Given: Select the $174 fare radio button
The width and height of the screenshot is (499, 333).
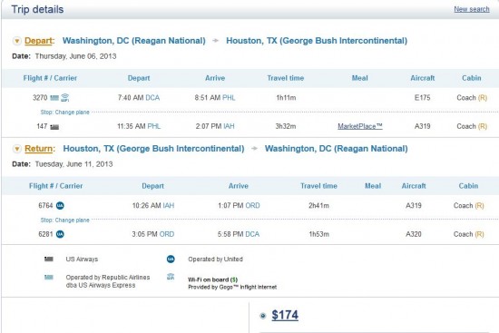Looking at the screenshot, I should click(263, 316).
